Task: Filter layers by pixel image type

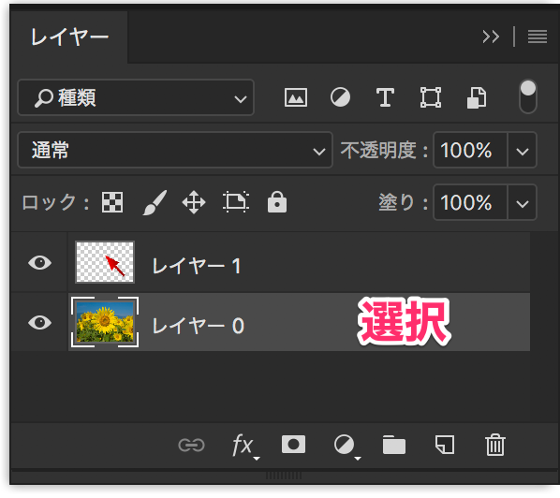Action: 296,97
